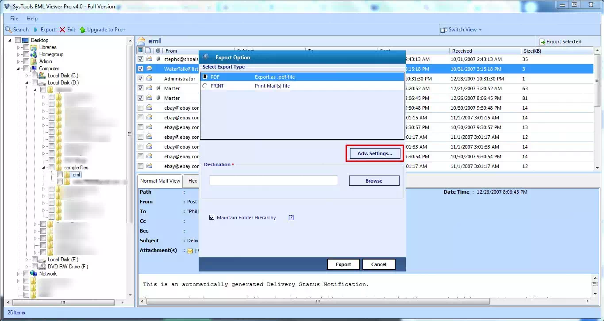Click the Libraries folder icon
Image resolution: width=604 pixels, height=321 pixels.
point(34,47)
